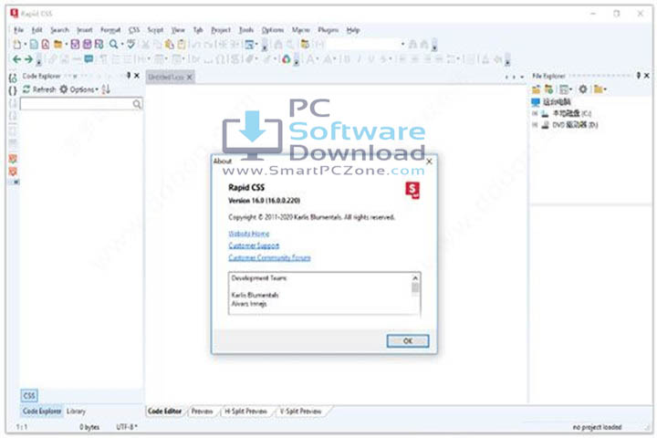Toggle the File Explorer panel pin
Image resolution: width=657 pixels, height=438 pixels.
click(x=639, y=76)
